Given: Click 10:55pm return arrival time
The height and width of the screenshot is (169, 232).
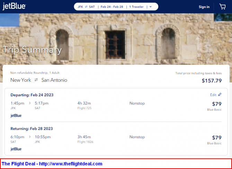Looking at the screenshot, I should [43, 137].
